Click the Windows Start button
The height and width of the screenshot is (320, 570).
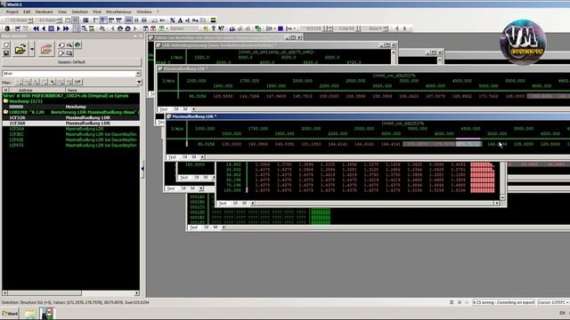(x=10, y=313)
